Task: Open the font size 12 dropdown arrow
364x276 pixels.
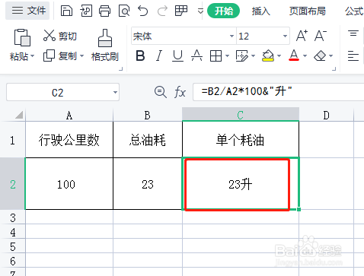Action: pos(285,36)
